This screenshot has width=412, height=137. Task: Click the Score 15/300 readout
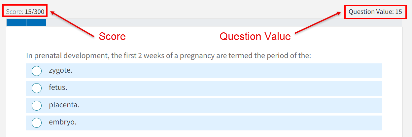25,12
